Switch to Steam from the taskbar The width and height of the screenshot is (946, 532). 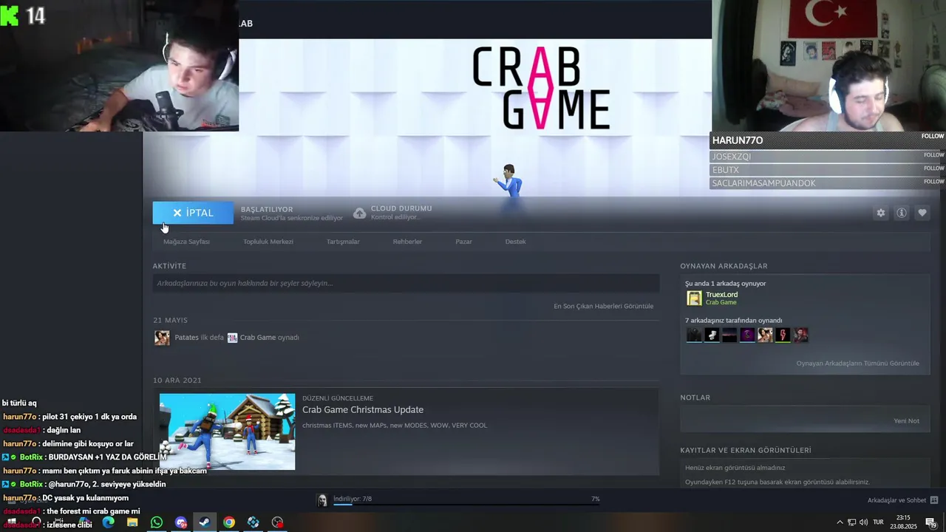click(205, 522)
